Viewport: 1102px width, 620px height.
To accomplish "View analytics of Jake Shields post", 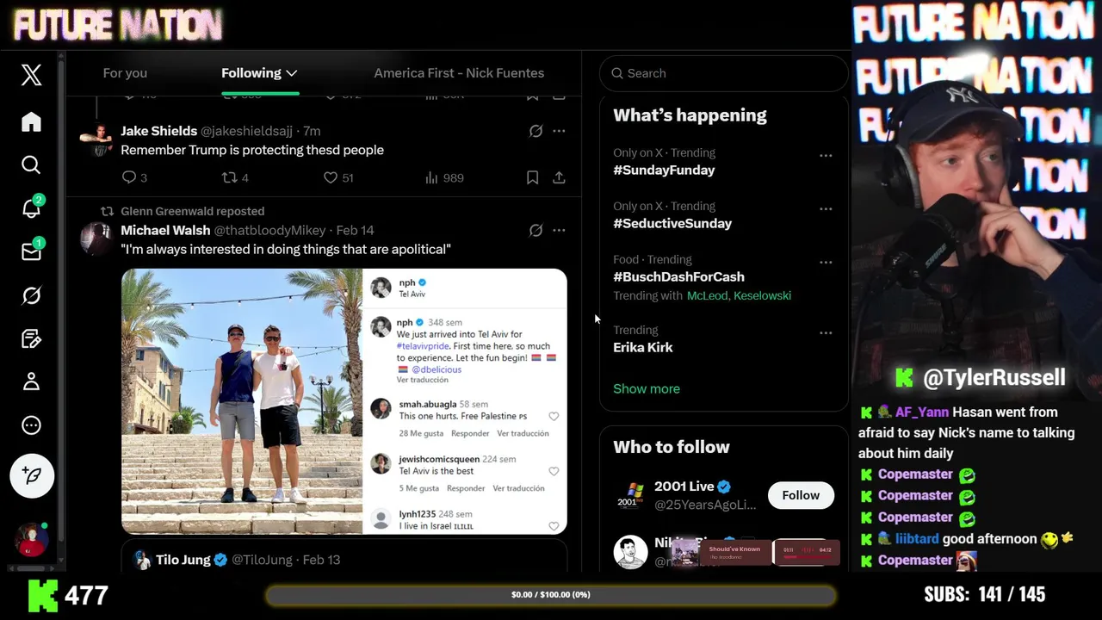I will click(x=444, y=177).
